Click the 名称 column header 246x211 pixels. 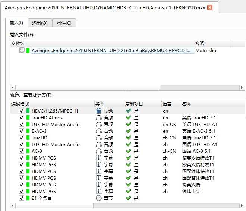212,104
